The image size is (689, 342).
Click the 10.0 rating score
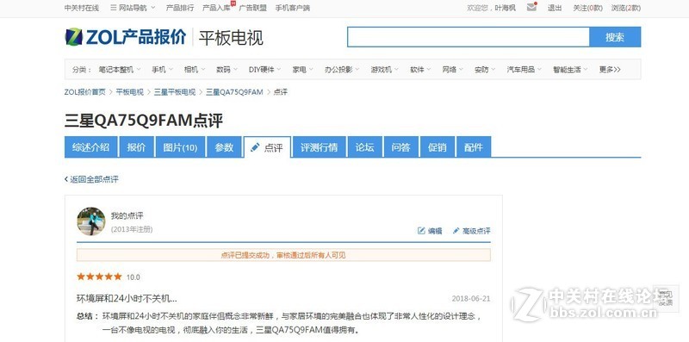click(133, 277)
